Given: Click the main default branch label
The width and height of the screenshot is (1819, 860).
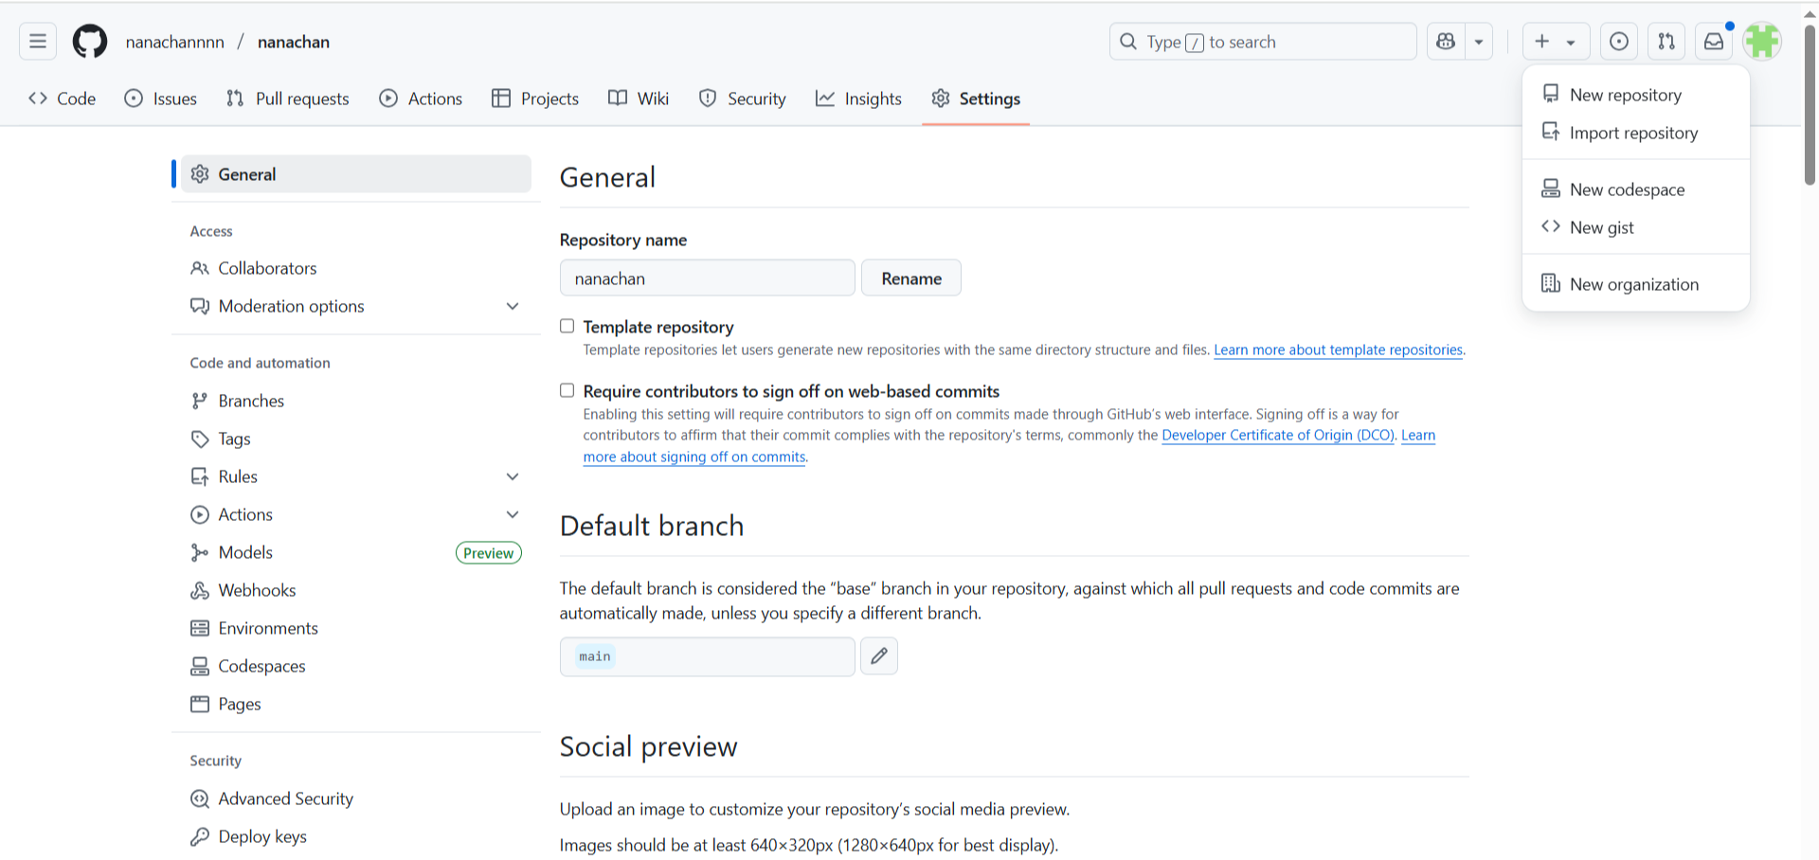Looking at the screenshot, I should click(595, 656).
